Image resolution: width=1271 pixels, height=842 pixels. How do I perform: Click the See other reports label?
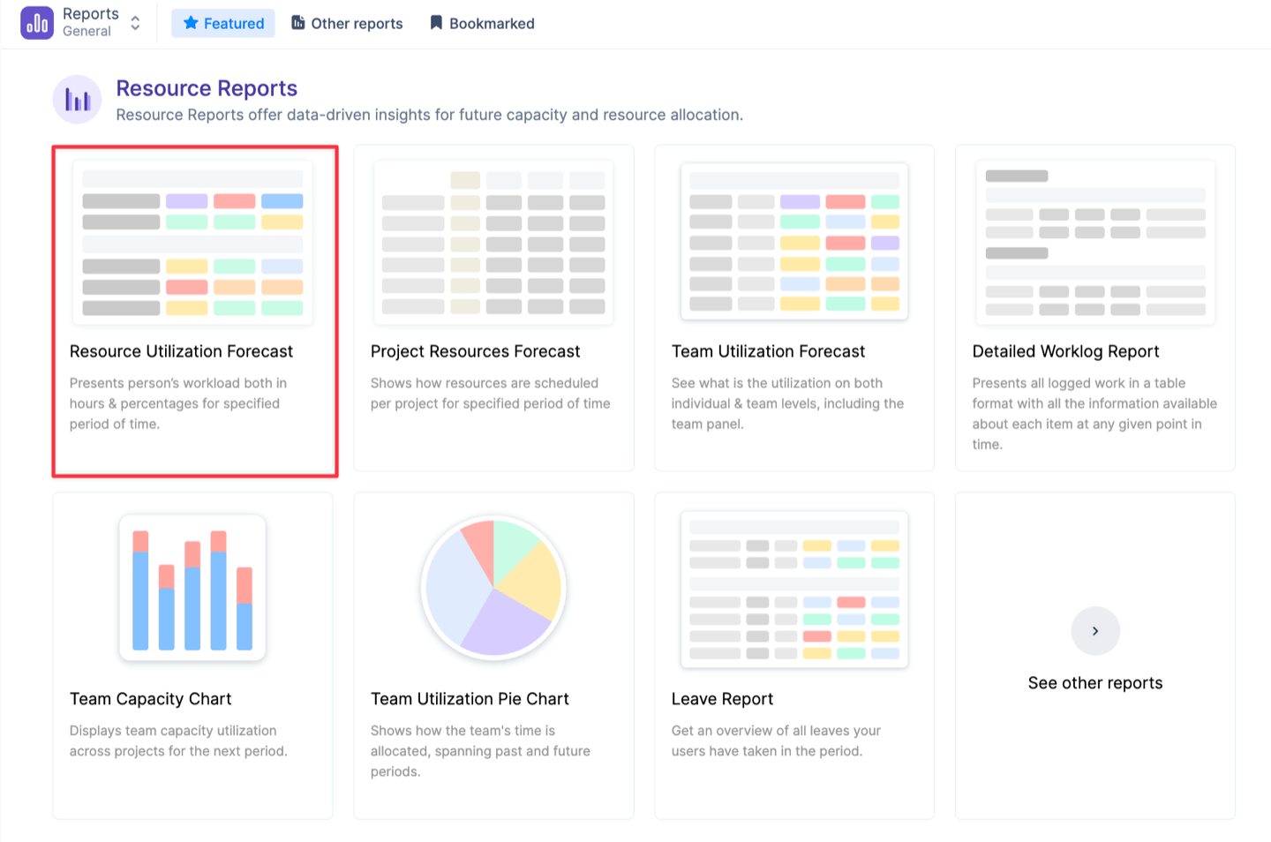[x=1095, y=683]
